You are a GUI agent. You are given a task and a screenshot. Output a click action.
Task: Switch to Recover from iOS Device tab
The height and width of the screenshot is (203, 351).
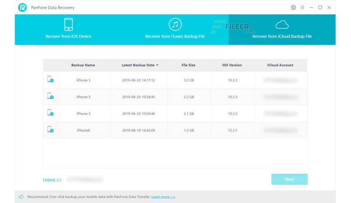coord(68,29)
